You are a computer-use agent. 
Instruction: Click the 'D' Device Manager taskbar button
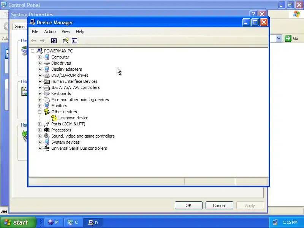(x=93, y=222)
